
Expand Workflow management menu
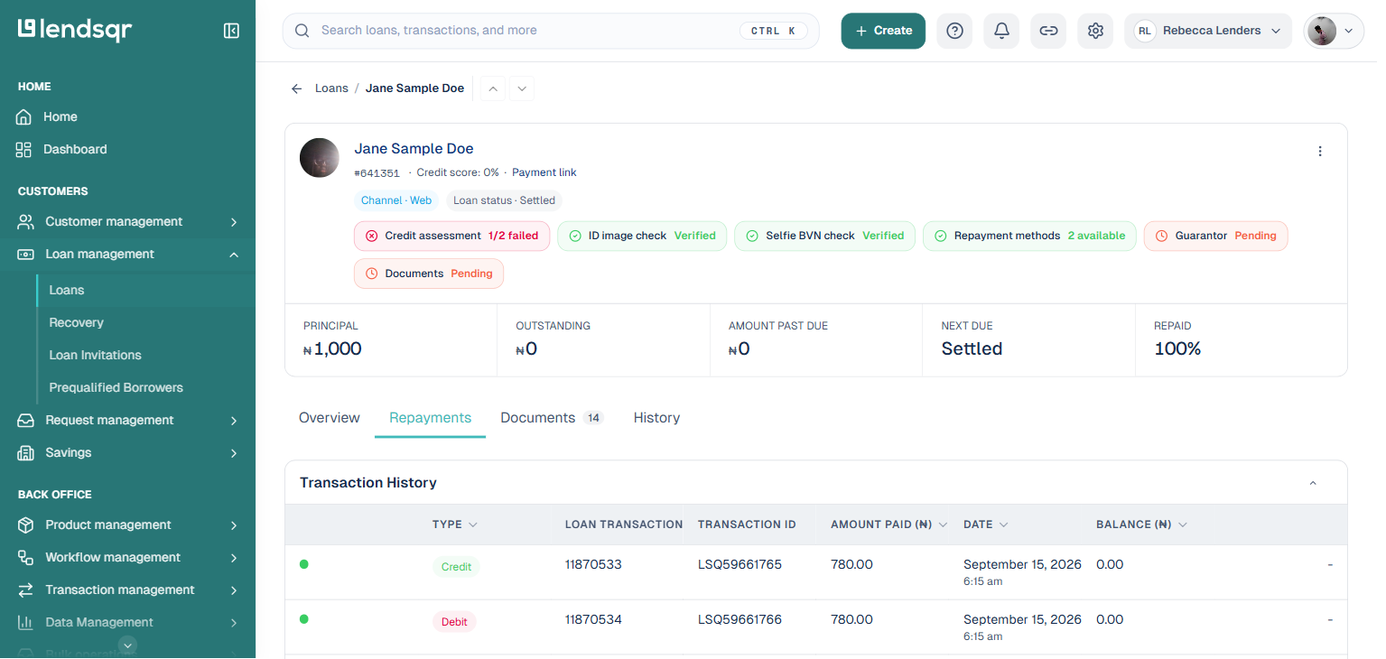coord(127,557)
